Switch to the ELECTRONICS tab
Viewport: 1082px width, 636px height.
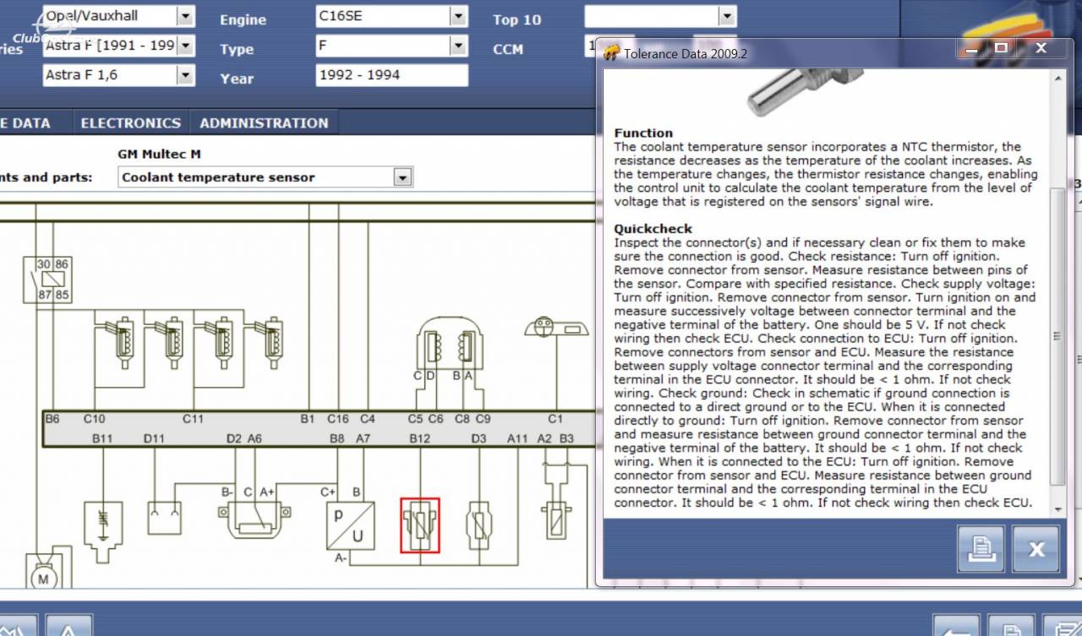[x=131, y=123]
